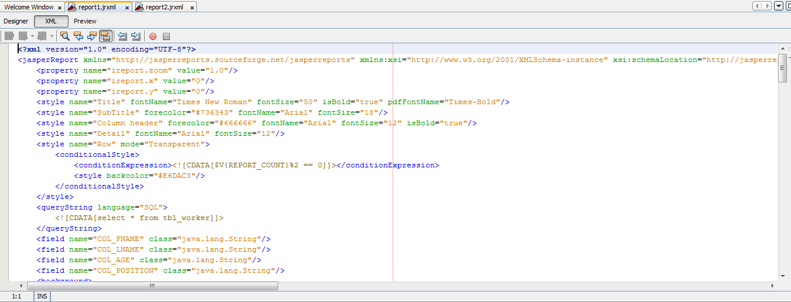The image size is (791, 302).
Task: Select the report2.jrxml tab
Action: 164,7
